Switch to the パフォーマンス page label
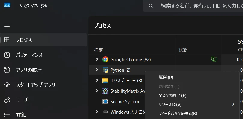Viewport: 243px width, 119px height. [x=29, y=55]
